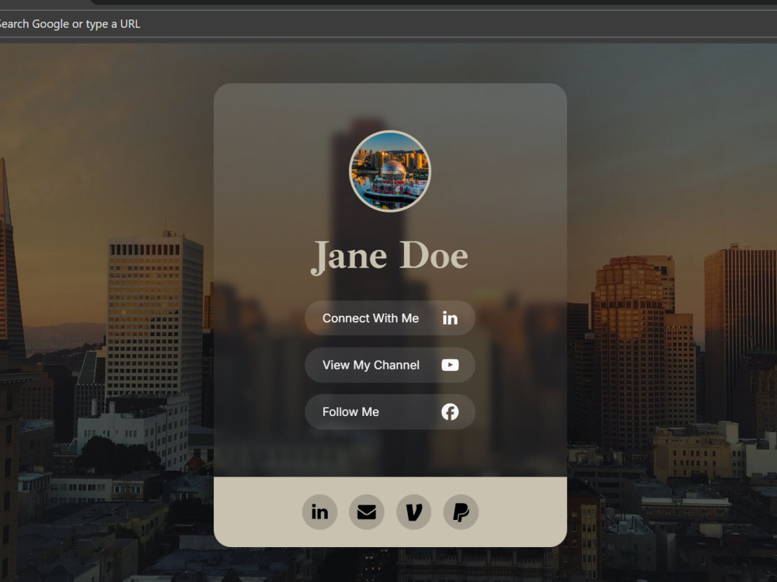Click the circular profile avatar image
This screenshot has width=777, height=582.
click(390, 171)
